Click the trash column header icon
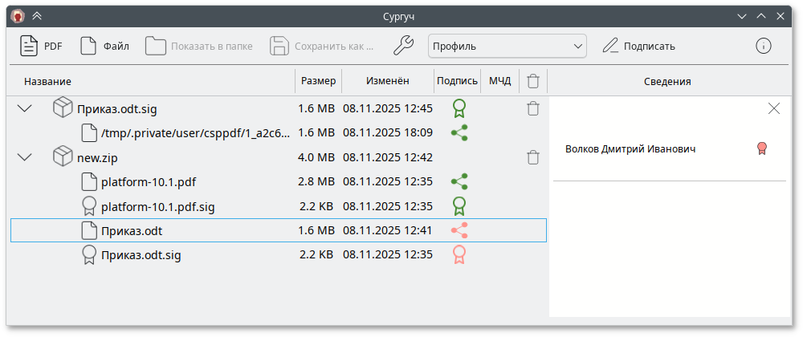Viewport: 803px width, 337px height. click(532, 81)
